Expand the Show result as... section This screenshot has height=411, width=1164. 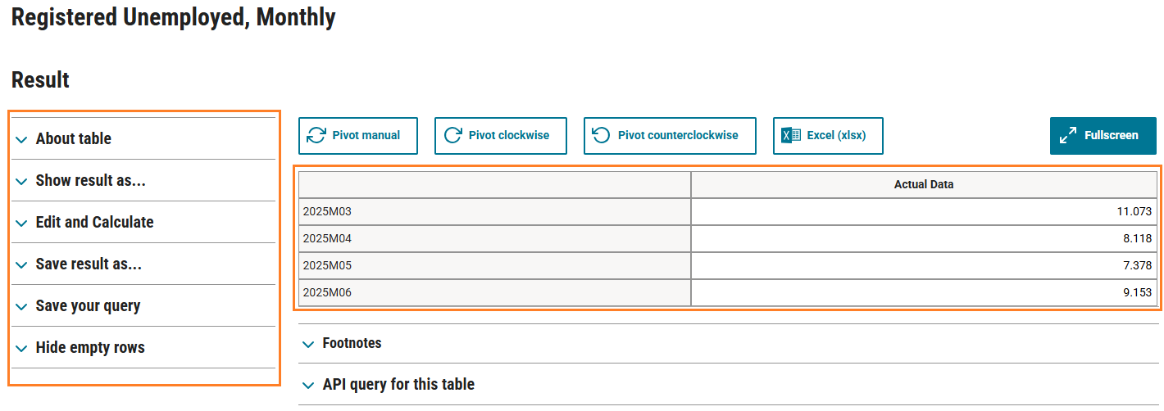90,181
